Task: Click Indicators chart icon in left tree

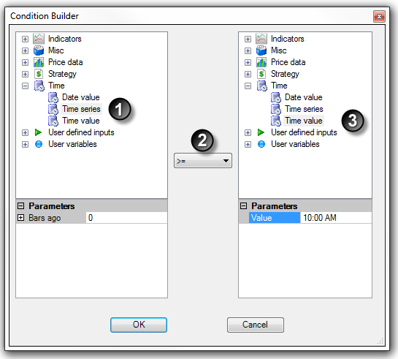Action: [39, 39]
